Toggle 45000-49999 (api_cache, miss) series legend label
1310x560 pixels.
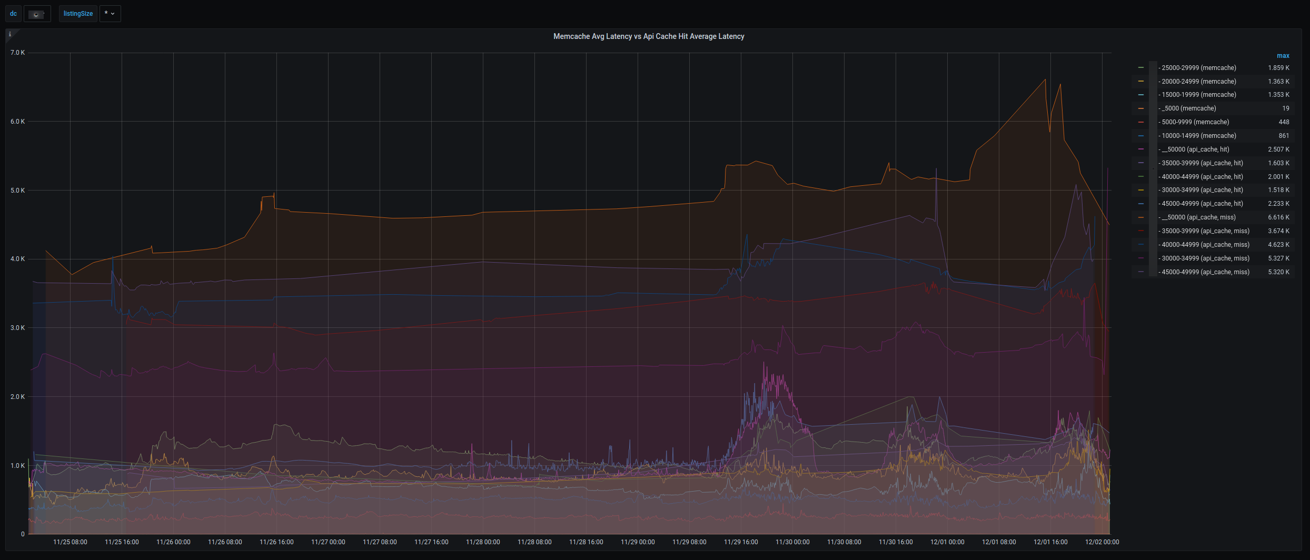point(1205,272)
